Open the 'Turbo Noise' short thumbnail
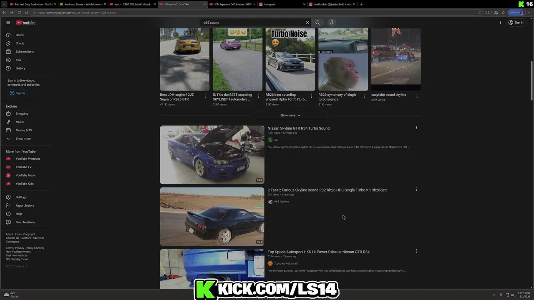 (290, 59)
